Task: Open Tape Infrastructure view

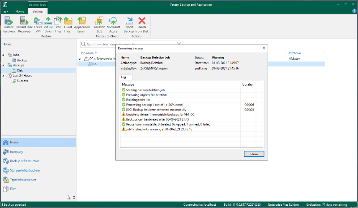Action: [38, 179]
